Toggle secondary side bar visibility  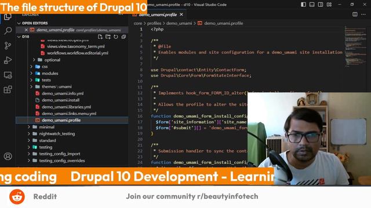click(x=321, y=5)
